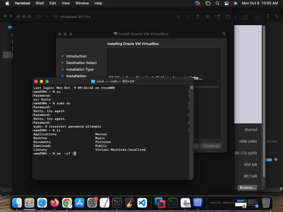Click the Siri icon in menu bar
Image resolution: width=283 pixels, height=212 pixels.
click(235, 3)
